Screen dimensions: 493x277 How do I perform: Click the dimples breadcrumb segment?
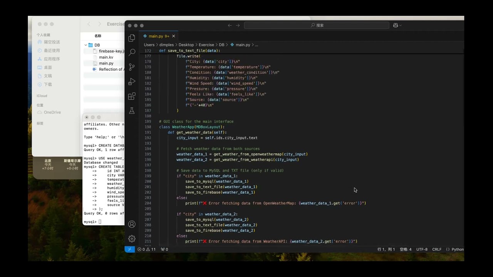(x=166, y=45)
